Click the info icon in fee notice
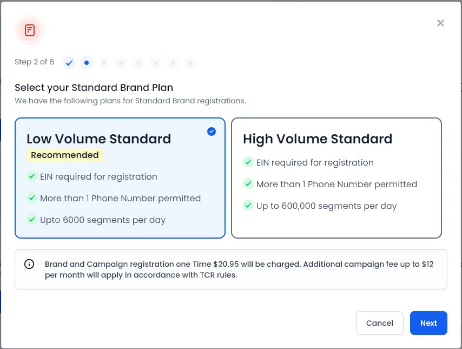Viewport: 462px width, 349px height. [29, 264]
